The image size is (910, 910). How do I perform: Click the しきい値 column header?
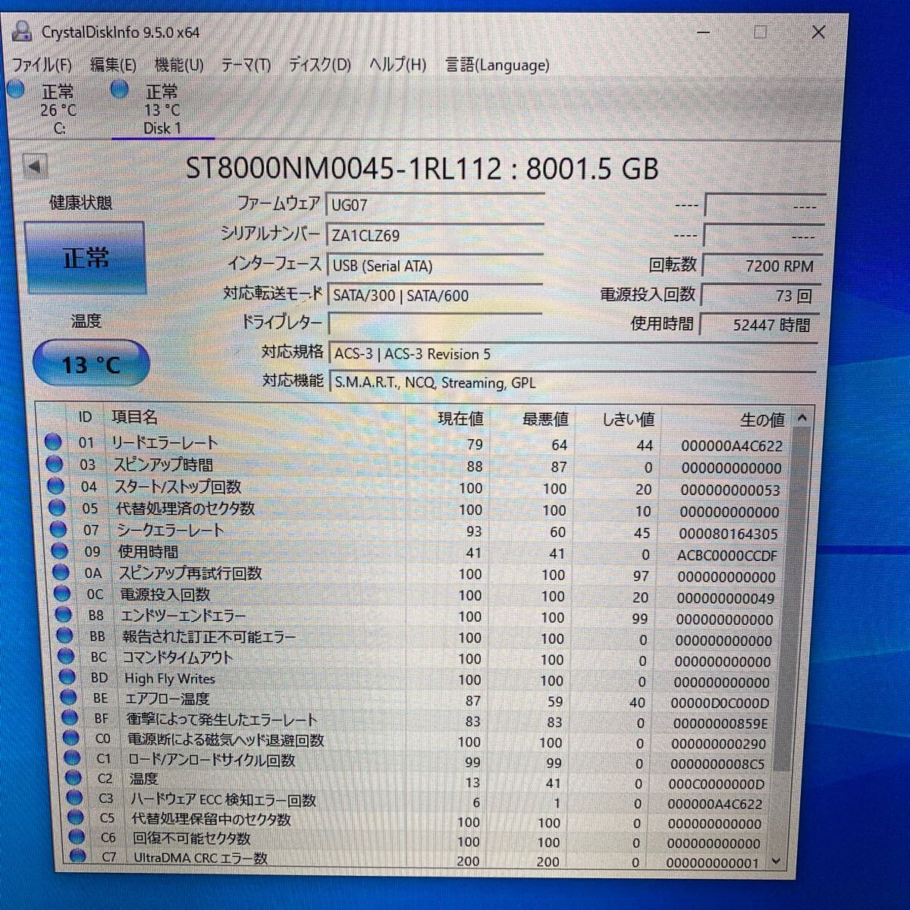pos(628,419)
